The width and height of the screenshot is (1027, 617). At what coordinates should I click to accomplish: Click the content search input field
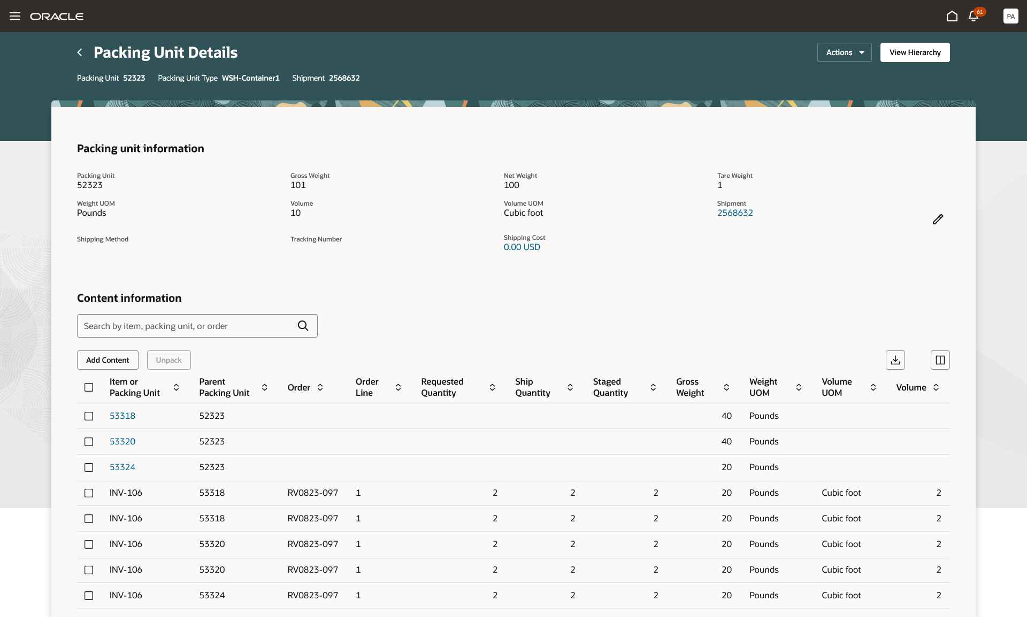click(187, 326)
